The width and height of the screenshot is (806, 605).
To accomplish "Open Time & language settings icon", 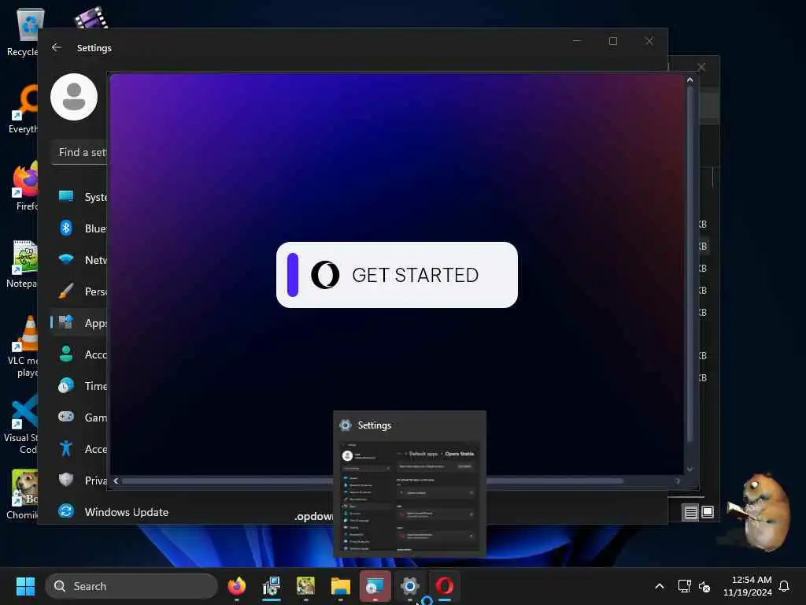I will [x=66, y=385].
